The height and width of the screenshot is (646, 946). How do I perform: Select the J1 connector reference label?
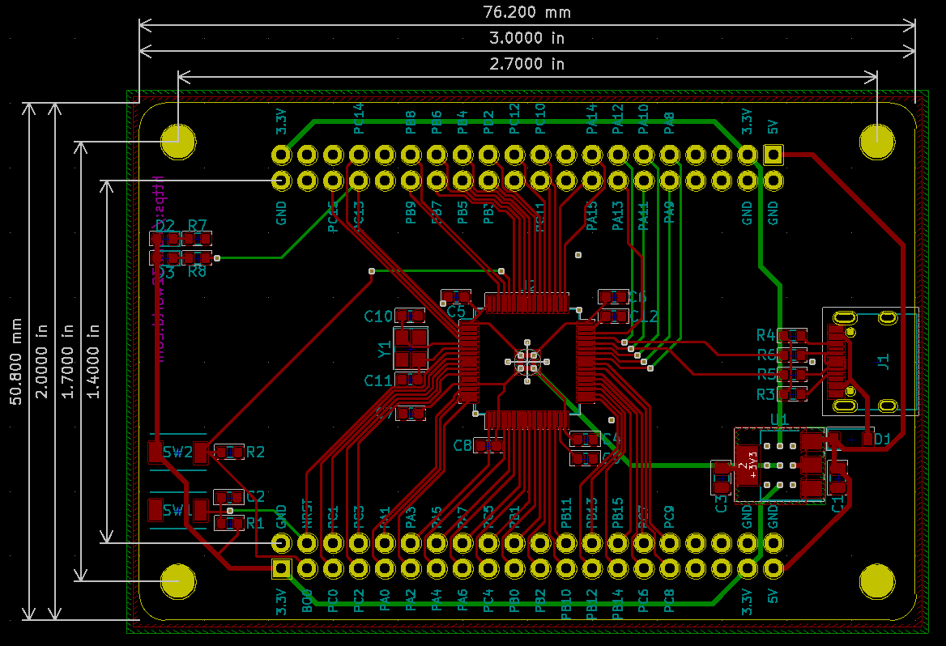pyautogui.click(x=884, y=361)
